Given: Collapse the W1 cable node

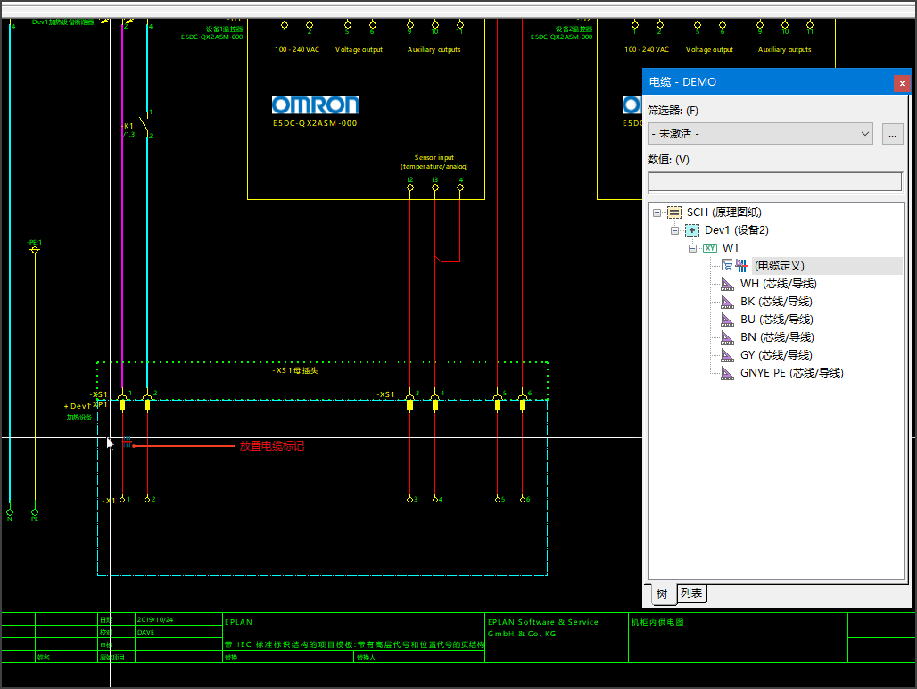Looking at the screenshot, I should pyautogui.click(x=692, y=248).
